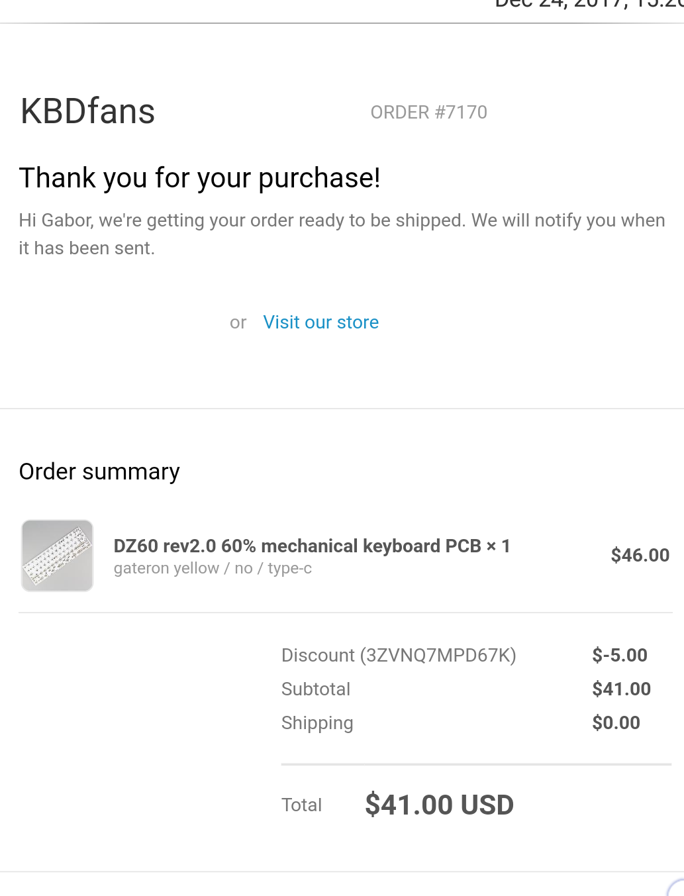The height and width of the screenshot is (896, 684).
Task: Click the $46.00 item price
Action: [x=640, y=556]
